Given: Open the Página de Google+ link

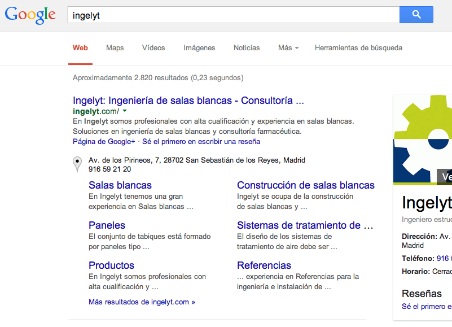Looking at the screenshot, I should (104, 142).
